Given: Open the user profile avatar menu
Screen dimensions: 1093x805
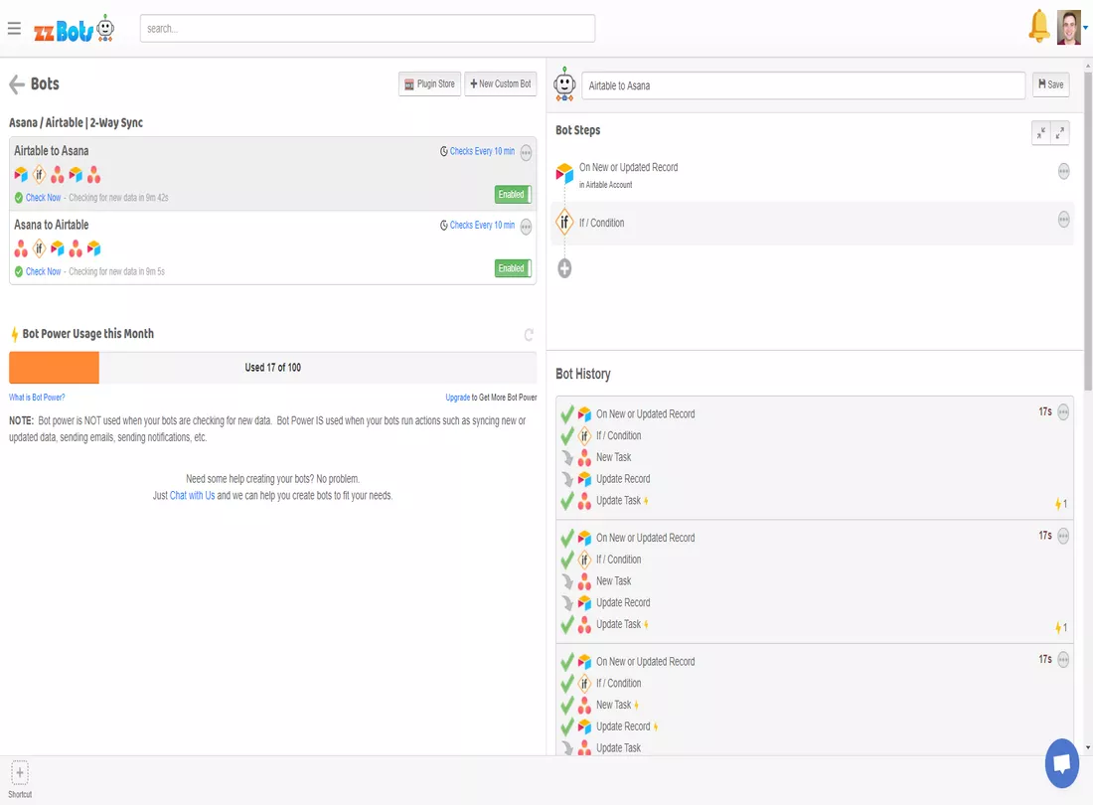Looking at the screenshot, I should (x=1068, y=27).
